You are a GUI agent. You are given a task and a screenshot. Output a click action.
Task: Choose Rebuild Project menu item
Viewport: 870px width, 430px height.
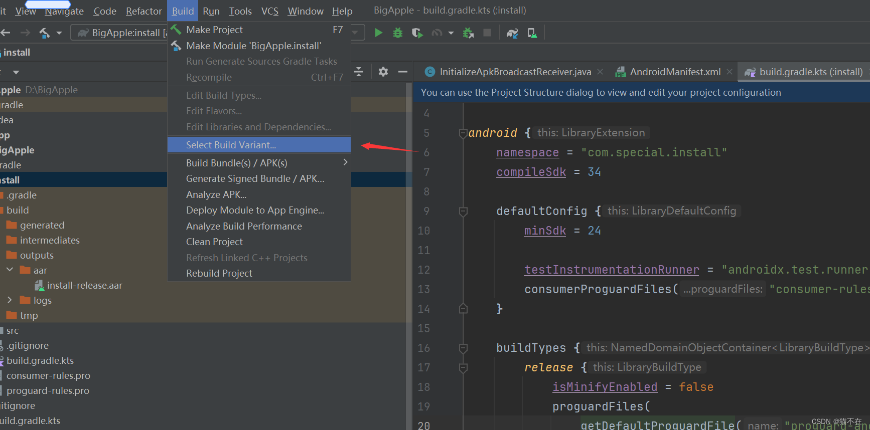[x=259, y=274]
